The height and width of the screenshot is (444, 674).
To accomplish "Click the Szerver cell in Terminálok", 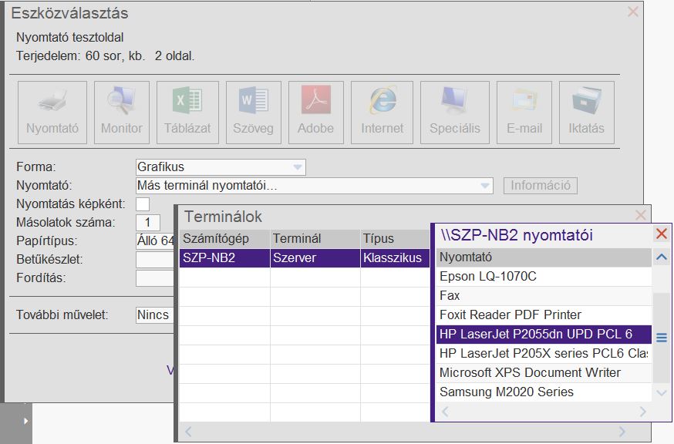I will 315,258.
